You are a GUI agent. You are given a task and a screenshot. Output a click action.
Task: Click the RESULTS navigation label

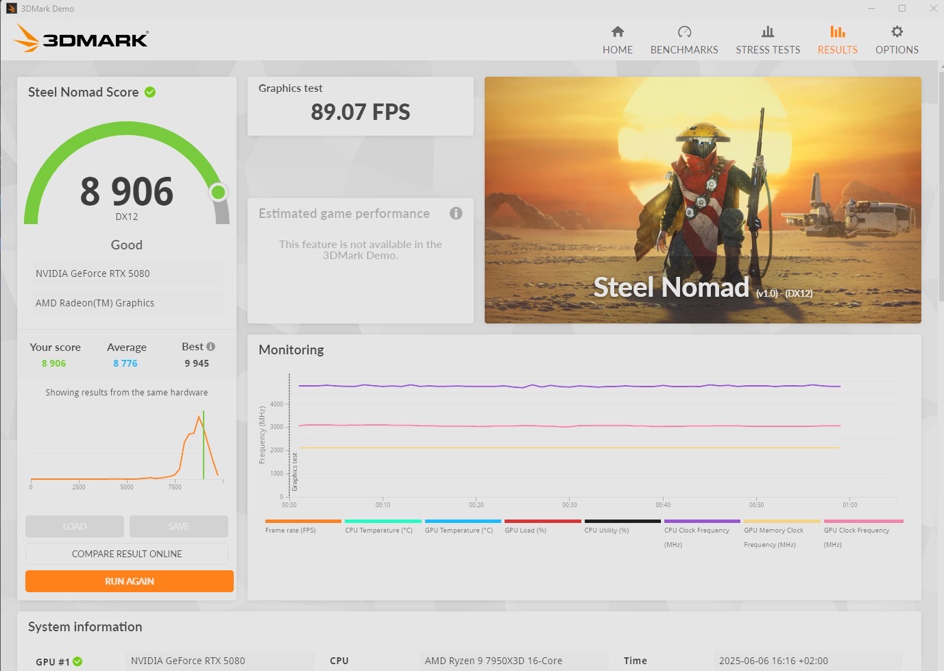coord(837,50)
